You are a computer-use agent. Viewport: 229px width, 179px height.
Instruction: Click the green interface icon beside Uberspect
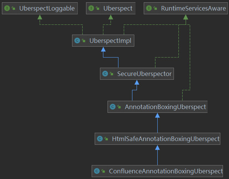click(x=91, y=8)
